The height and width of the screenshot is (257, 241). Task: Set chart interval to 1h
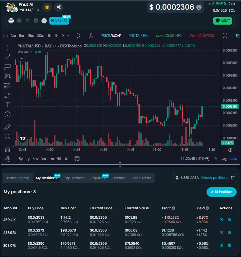[x=49, y=36]
